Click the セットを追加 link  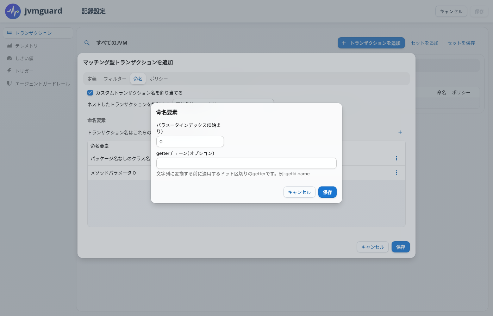click(425, 43)
